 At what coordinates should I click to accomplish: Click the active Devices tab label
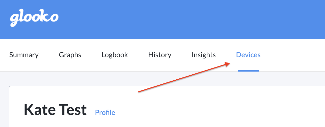(x=248, y=55)
